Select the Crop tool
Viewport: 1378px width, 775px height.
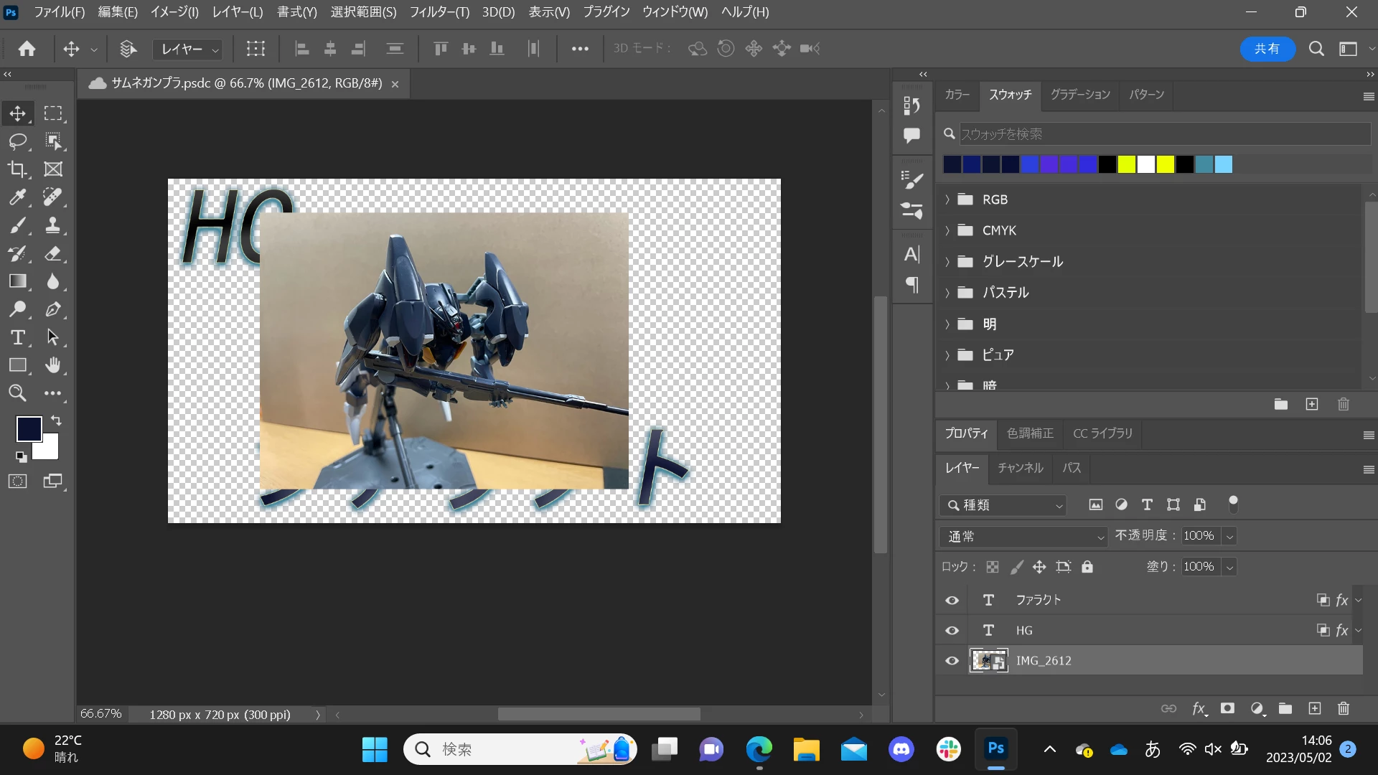point(18,169)
